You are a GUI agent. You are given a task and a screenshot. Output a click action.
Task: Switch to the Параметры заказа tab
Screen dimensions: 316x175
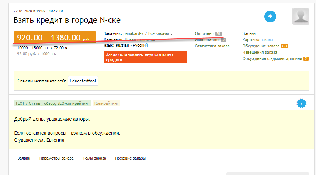[56, 158]
